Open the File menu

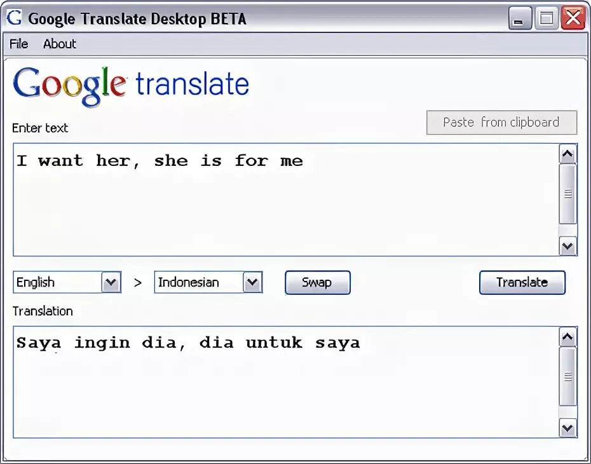(x=19, y=44)
